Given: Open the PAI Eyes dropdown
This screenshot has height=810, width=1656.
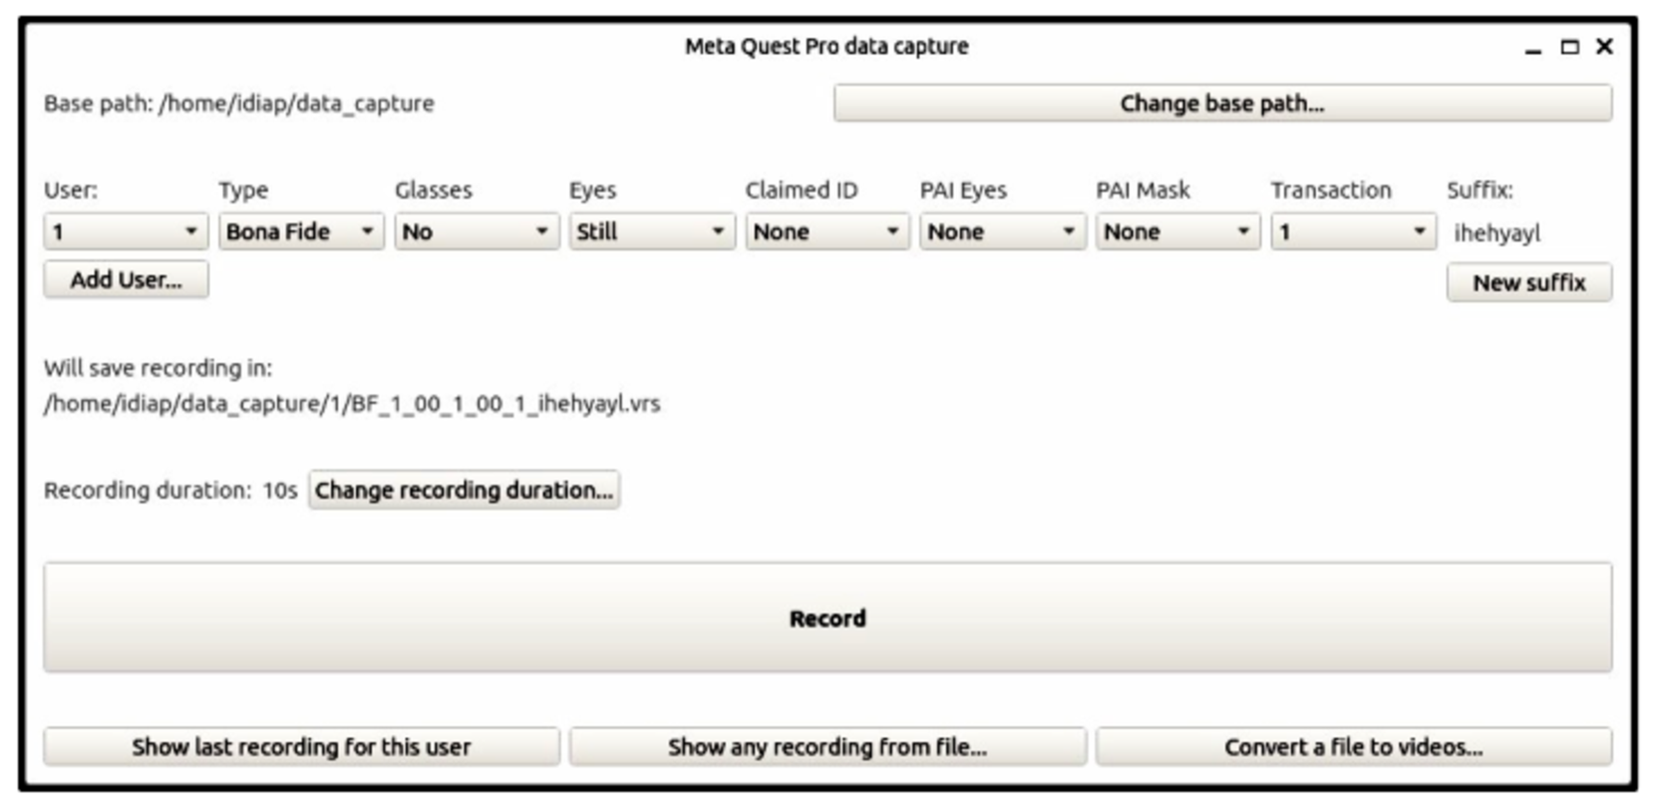Looking at the screenshot, I should click(1003, 231).
